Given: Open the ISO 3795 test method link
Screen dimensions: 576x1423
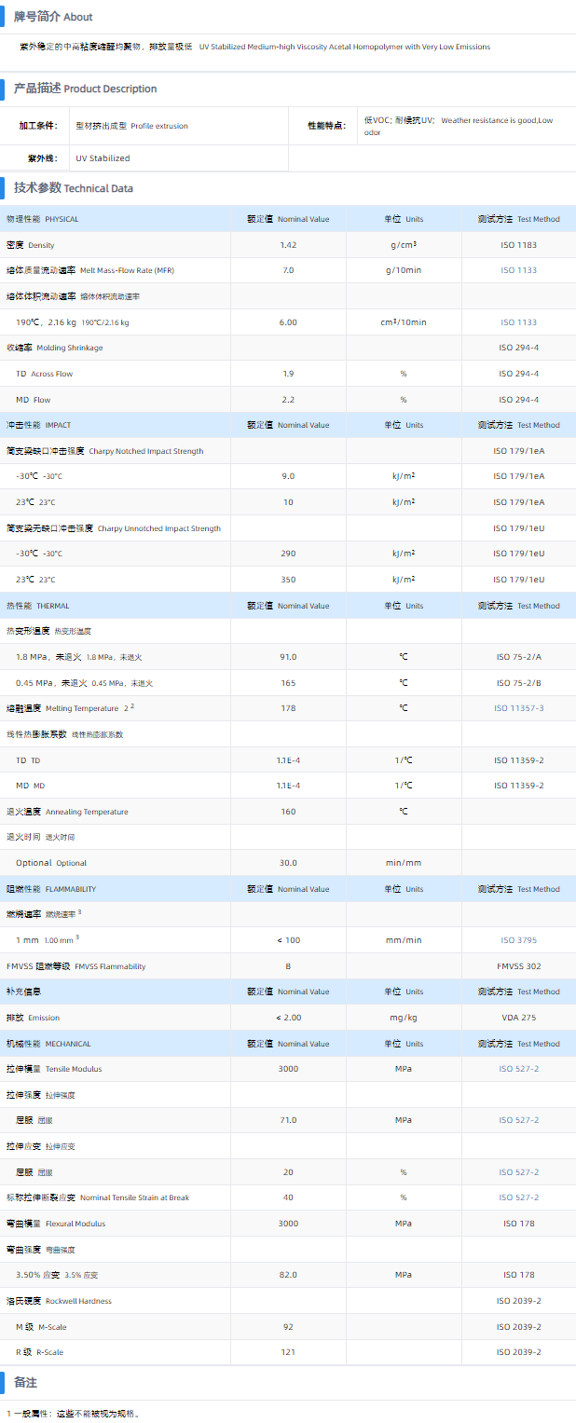Looking at the screenshot, I should tap(518, 940).
